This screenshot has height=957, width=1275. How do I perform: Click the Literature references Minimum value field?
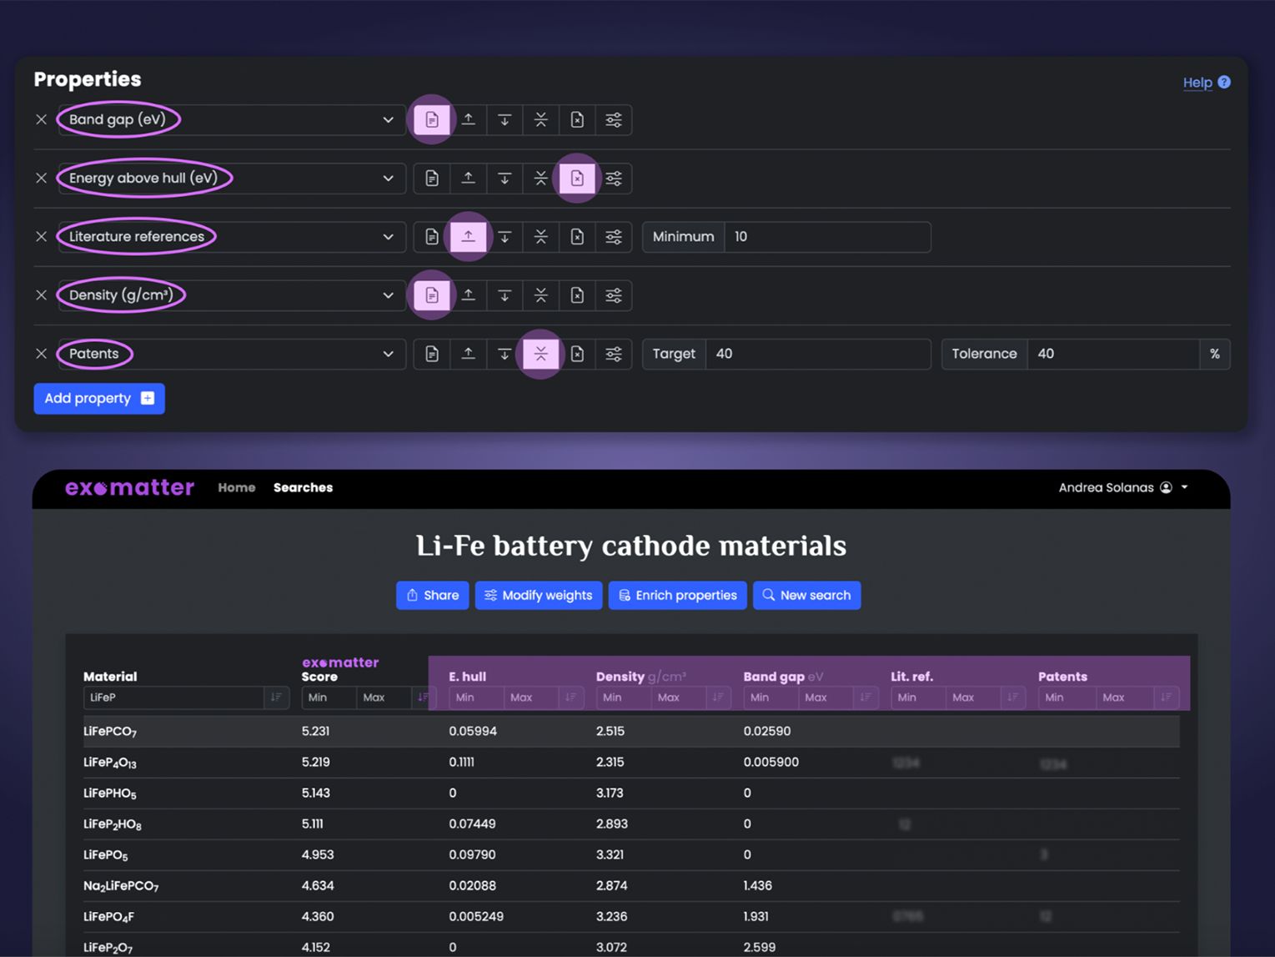point(826,237)
